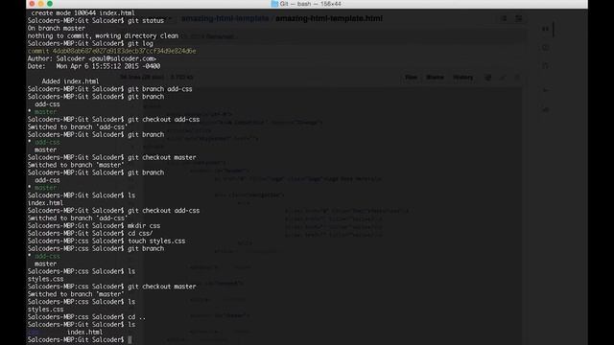Image resolution: width=614 pixels, height=345 pixels.
Task: Click the 'touch styles.css' command line
Action: pyautogui.click(x=106, y=241)
